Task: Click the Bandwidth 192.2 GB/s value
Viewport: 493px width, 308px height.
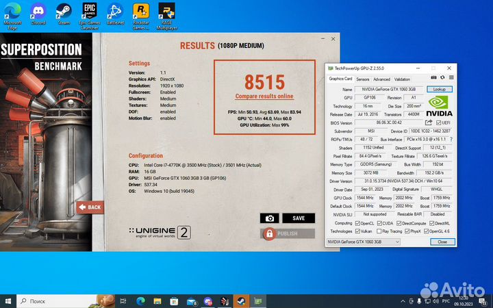Action: (434, 173)
